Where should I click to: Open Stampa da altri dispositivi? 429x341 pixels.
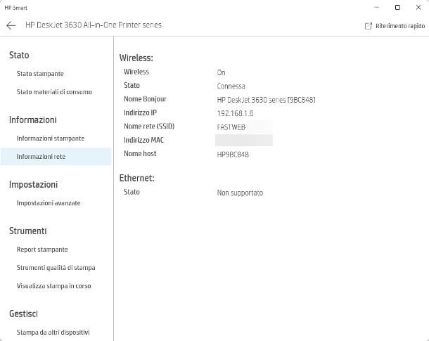pos(53,333)
